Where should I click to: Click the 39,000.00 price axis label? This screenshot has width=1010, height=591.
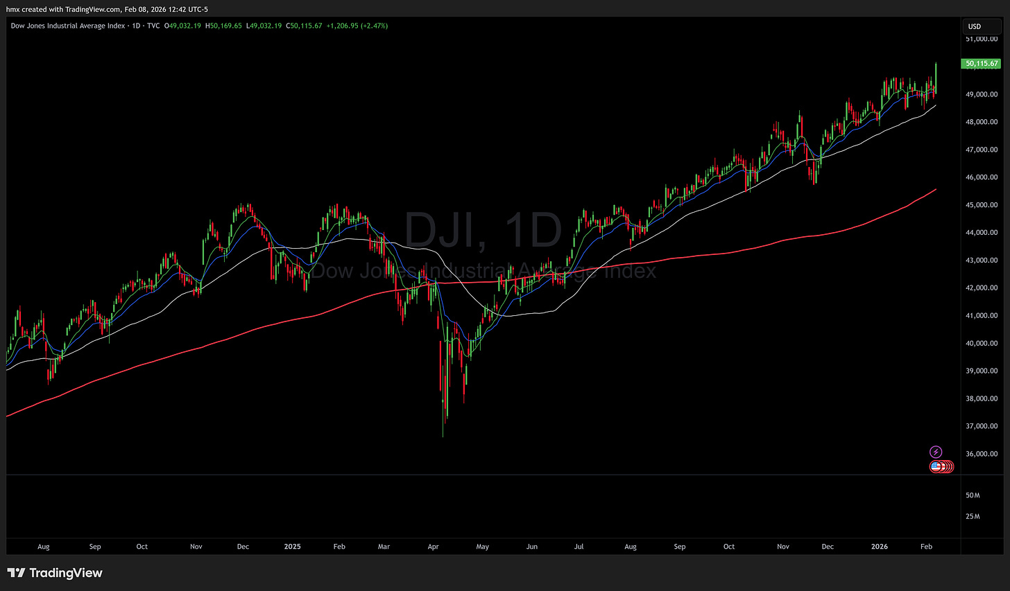pos(982,371)
